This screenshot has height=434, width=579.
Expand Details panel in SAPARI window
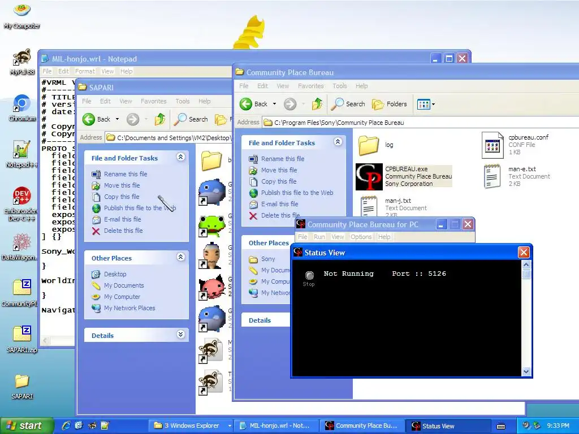[x=180, y=335]
